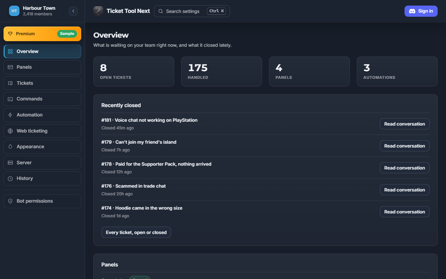
Task: Click the Bot permissions shield icon
Action: coord(10,201)
